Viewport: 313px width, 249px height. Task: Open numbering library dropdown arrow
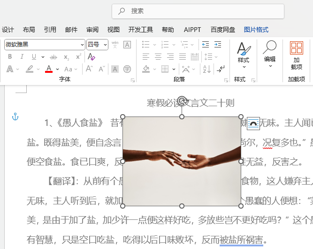pyautogui.click(x=174, y=45)
